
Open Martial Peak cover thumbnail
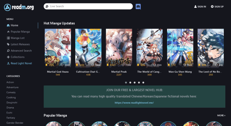coord(119,48)
